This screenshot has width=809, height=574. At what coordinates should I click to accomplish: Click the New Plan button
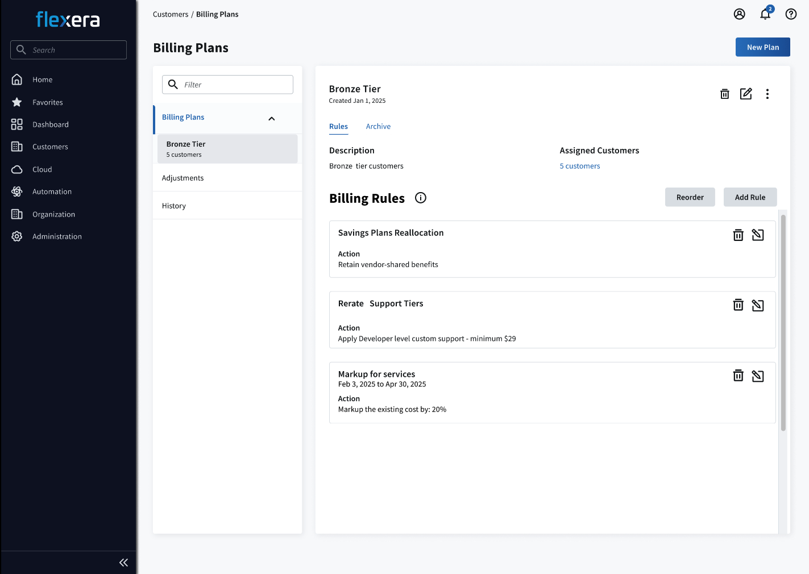point(762,47)
